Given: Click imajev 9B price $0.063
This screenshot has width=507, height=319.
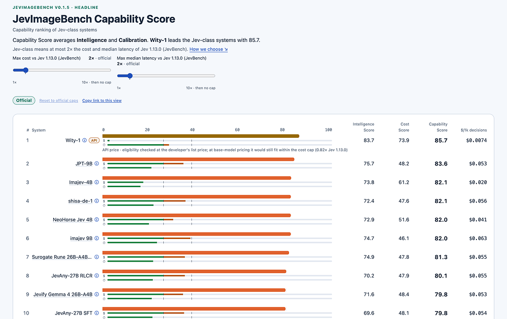Looking at the screenshot, I should tap(477, 239).
